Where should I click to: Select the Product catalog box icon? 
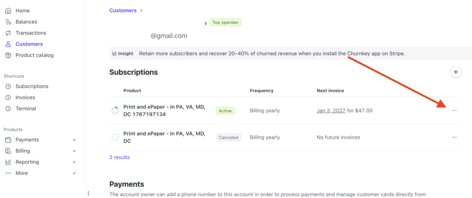coord(8,55)
